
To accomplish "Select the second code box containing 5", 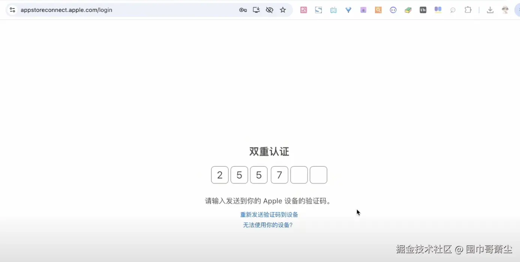I will click(x=239, y=175).
